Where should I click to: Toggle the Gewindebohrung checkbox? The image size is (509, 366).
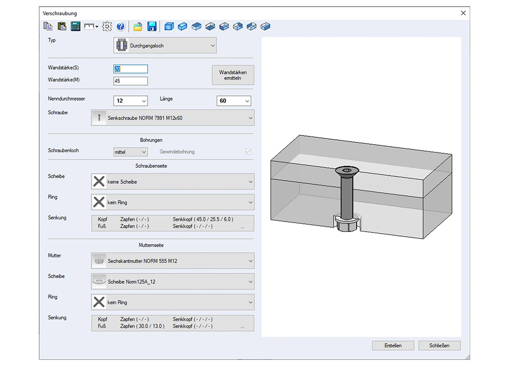(x=248, y=151)
